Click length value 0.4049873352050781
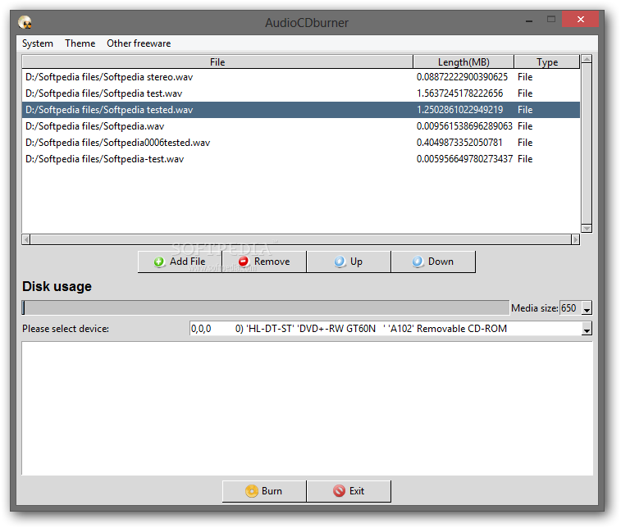This screenshot has height=528, width=621. [x=459, y=143]
